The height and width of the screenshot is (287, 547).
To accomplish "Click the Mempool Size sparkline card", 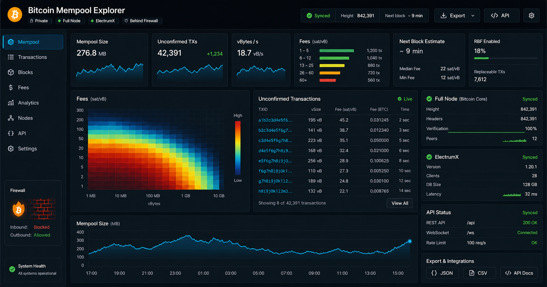I will (x=109, y=60).
